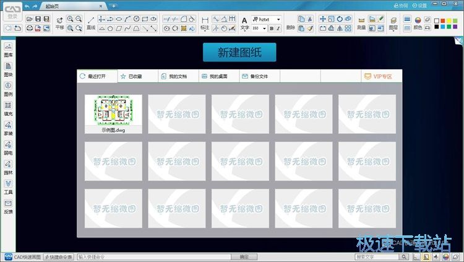
Task: Click the search magnifier button
Action: [x=404, y=256]
